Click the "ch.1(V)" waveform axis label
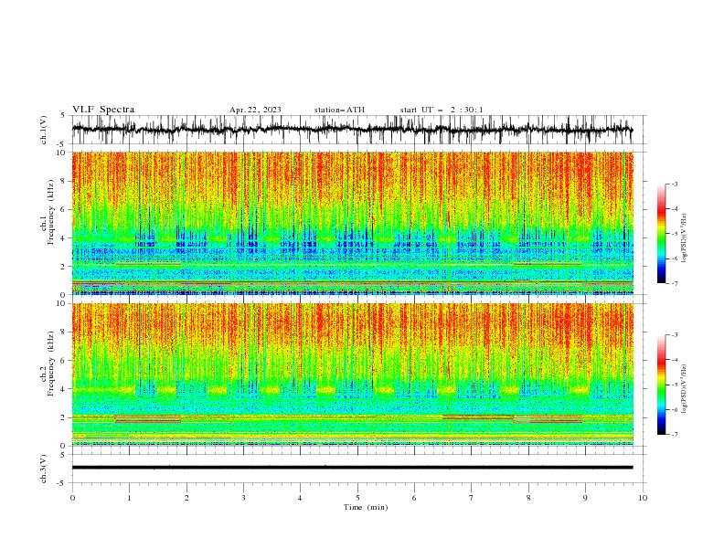The height and width of the screenshot is (559, 724). [44, 130]
